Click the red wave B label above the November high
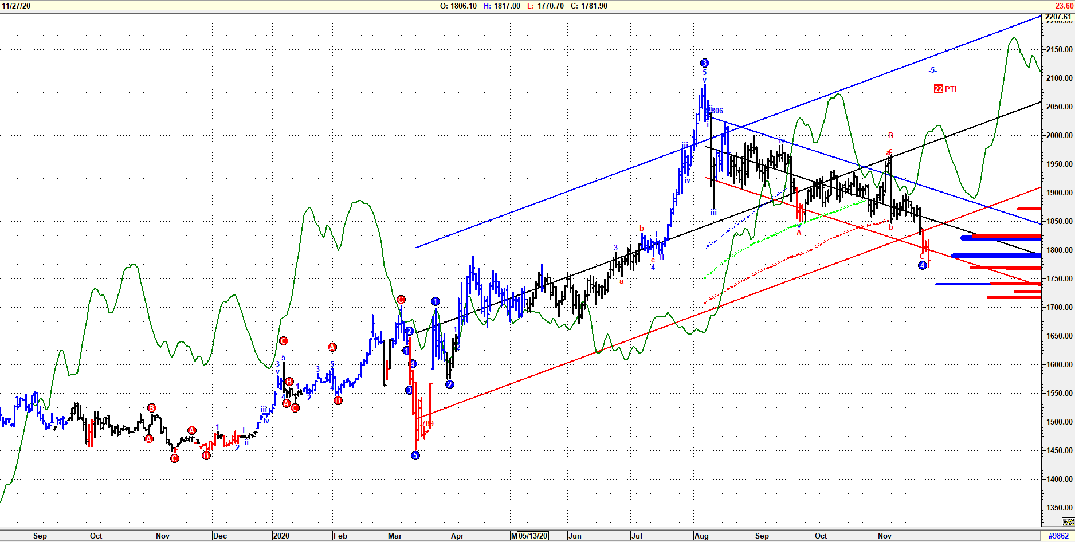 click(x=890, y=136)
